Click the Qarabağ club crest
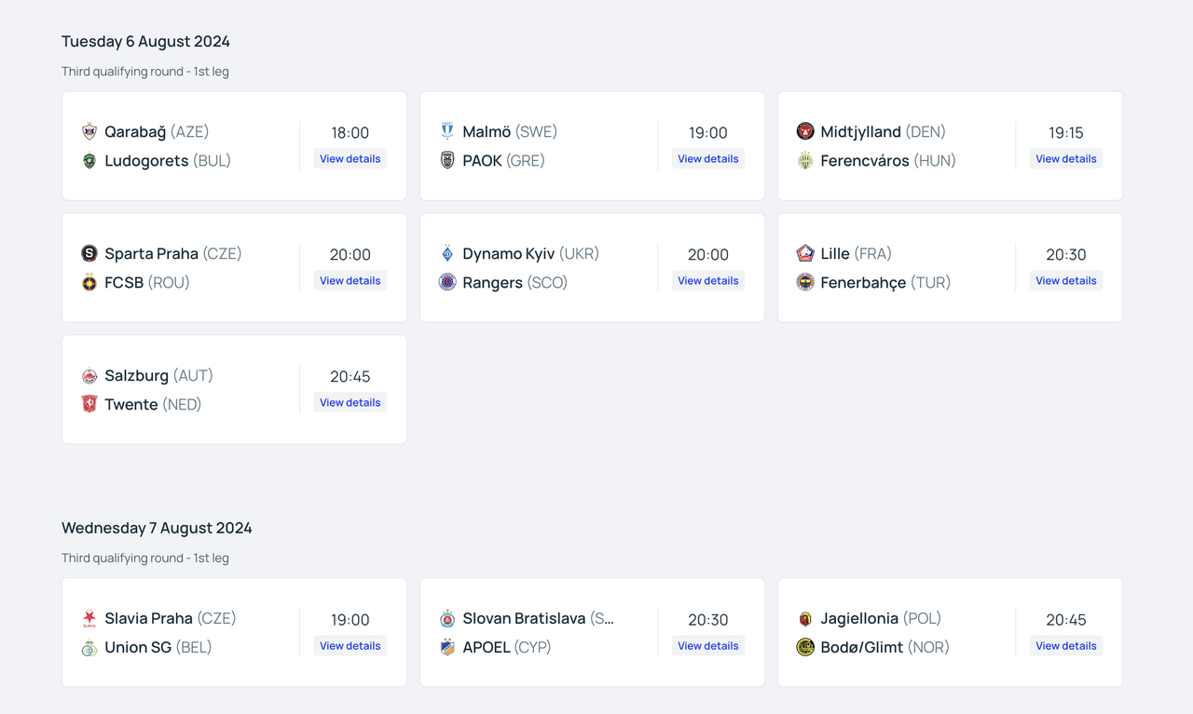 89,131
